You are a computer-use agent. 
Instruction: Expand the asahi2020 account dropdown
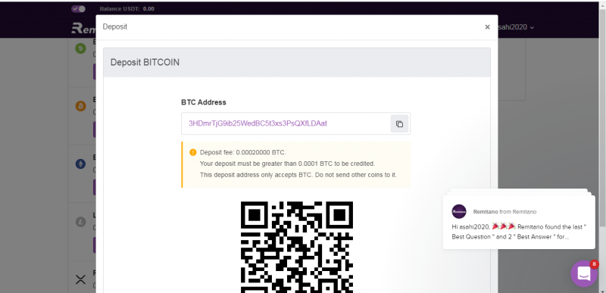coord(516,27)
